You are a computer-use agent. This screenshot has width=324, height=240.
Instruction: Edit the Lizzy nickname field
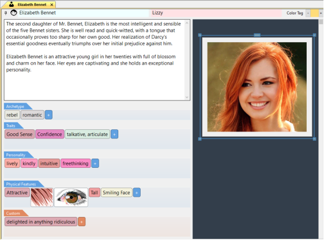click(x=216, y=13)
